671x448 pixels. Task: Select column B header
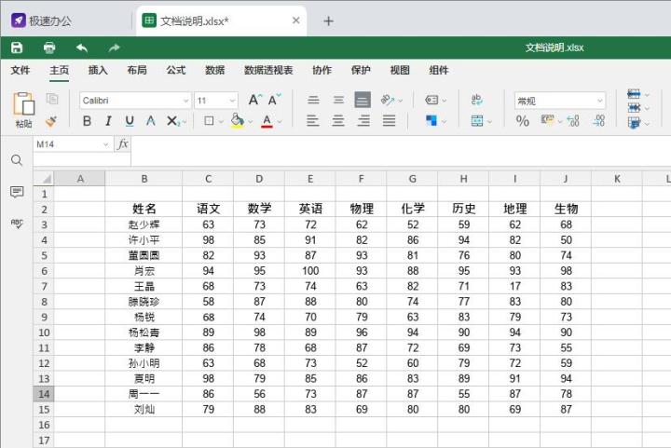(x=144, y=178)
